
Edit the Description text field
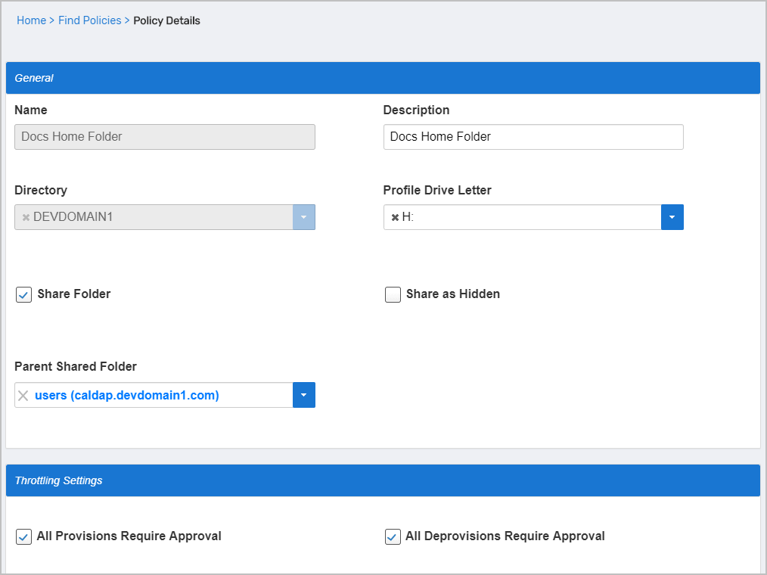533,137
